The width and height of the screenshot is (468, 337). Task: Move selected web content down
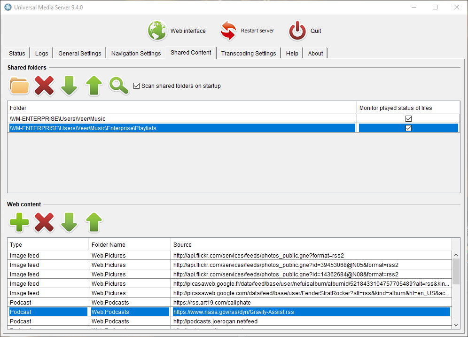click(69, 222)
